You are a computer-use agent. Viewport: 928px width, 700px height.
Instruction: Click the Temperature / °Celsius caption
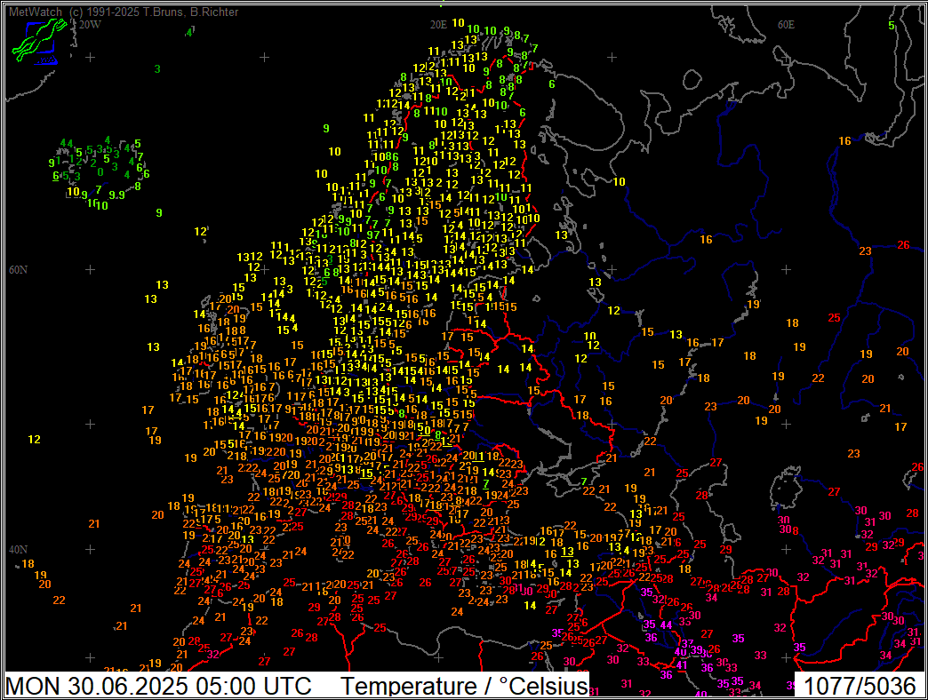coord(465,686)
